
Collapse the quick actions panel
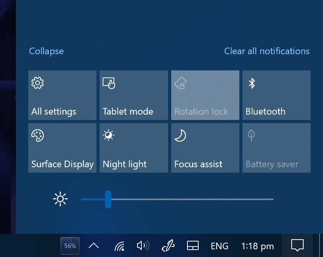46,51
